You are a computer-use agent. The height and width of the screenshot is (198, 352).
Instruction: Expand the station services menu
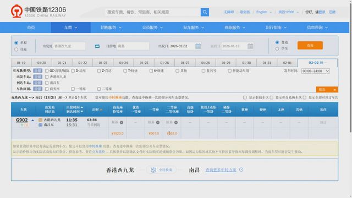click(194, 28)
